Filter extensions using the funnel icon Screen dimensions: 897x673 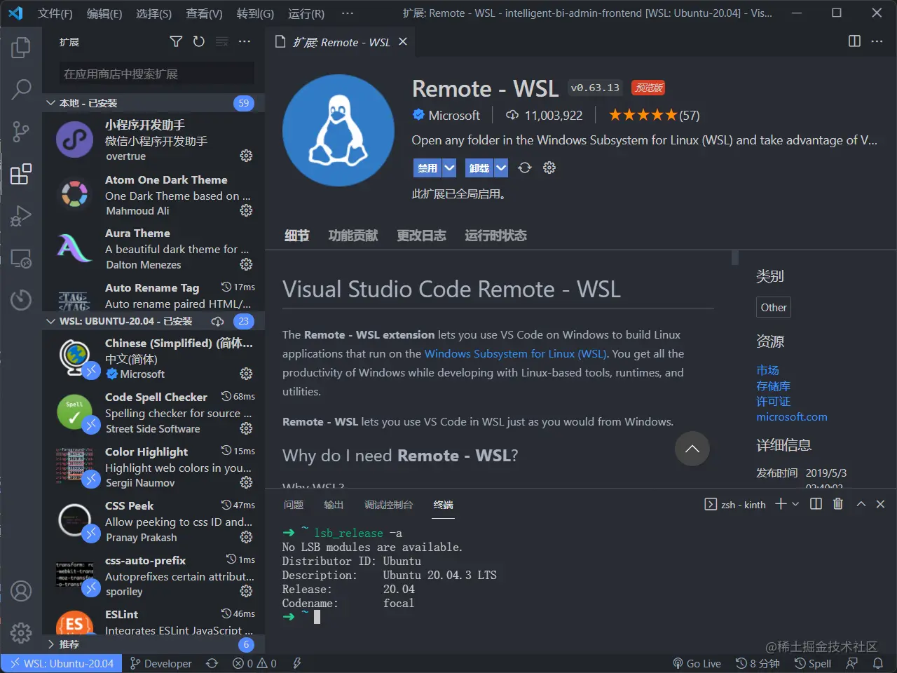[x=176, y=42]
